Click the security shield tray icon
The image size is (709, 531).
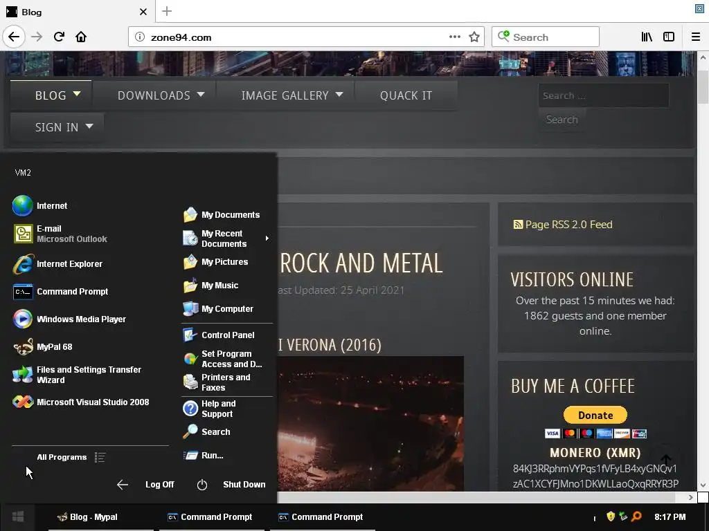click(x=611, y=516)
